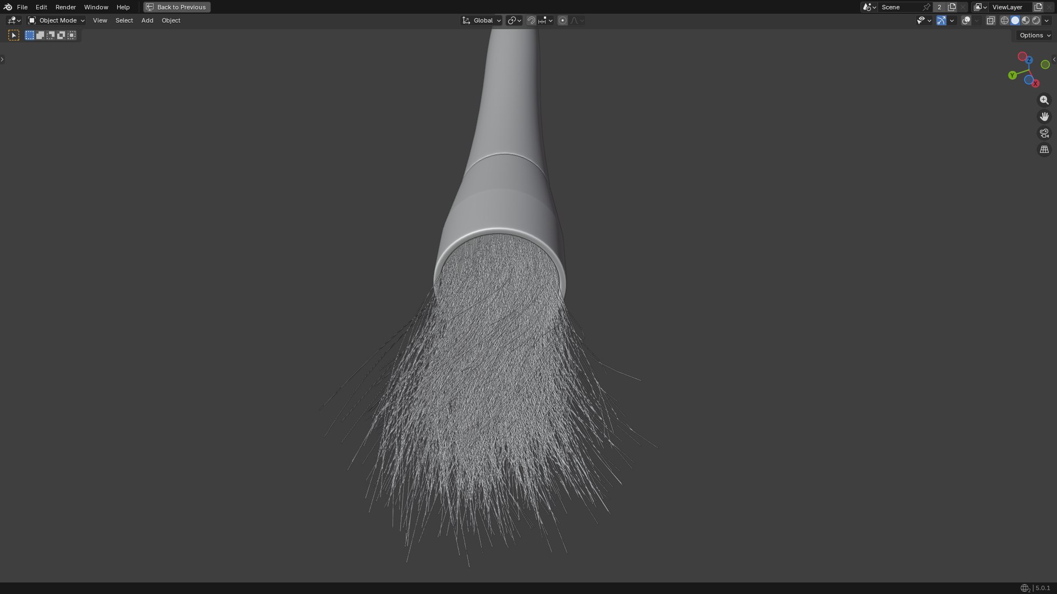Open the viewport shading options dropdown
Image resolution: width=1057 pixels, height=594 pixels.
click(1047, 20)
